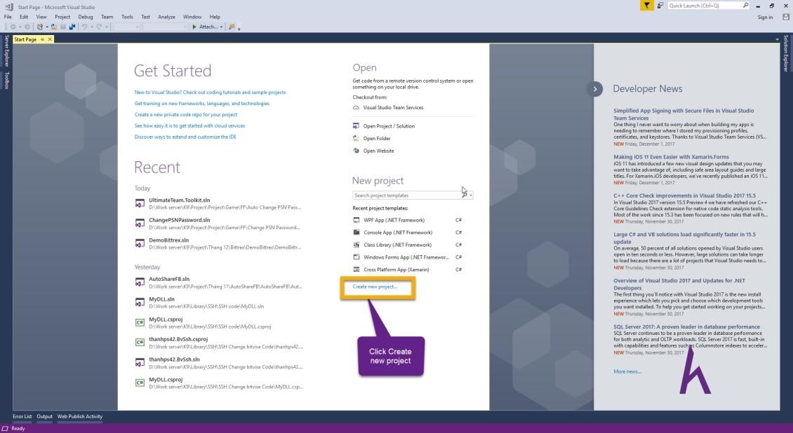The width and height of the screenshot is (793, 433).
Task: Open the solution platforms combo box
Action: (166, 27)
